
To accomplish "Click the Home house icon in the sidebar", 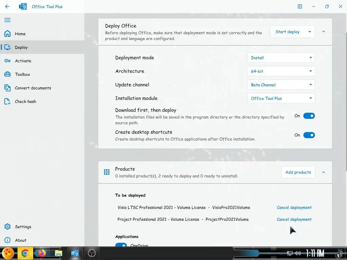I will pyautogui.click(x=7, y=34).
